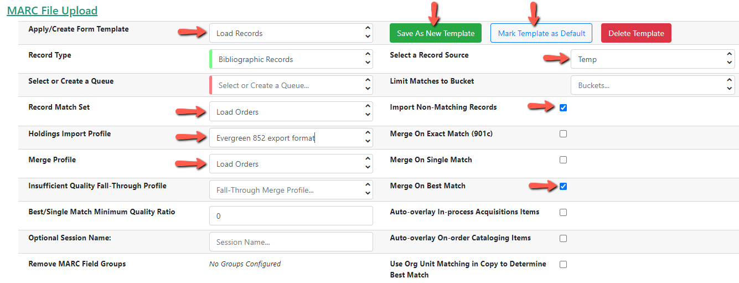739x283 pixels.
Task: Open the Apply/Create Form Template dropdown
Action: (291, 33)
